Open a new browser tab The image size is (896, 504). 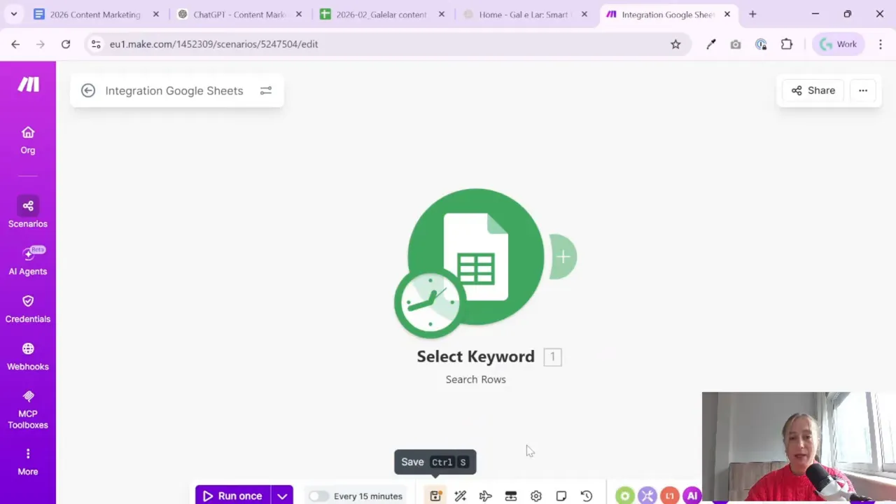(752, 14)
